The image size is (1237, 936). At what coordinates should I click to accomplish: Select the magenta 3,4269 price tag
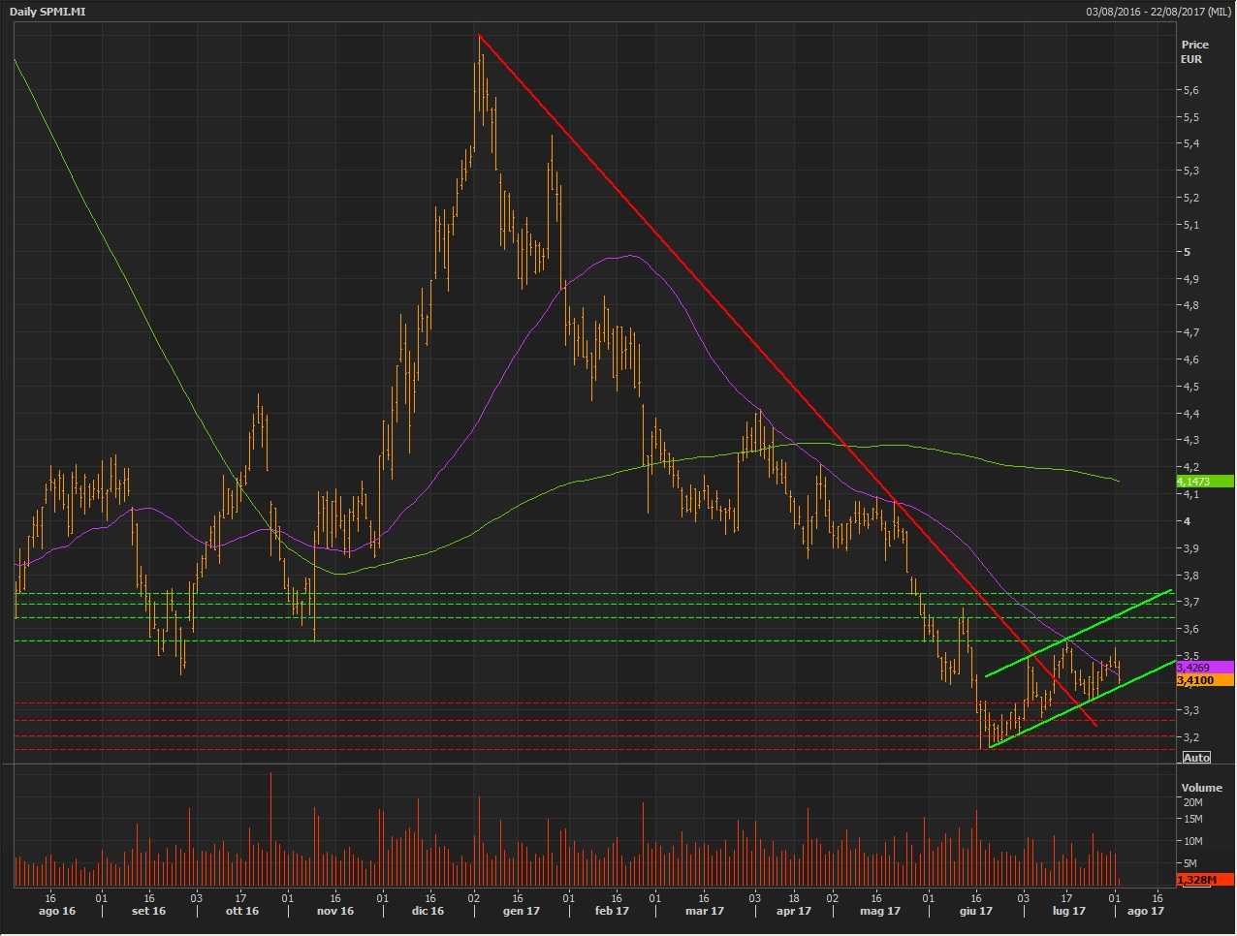coord(1204,668)
